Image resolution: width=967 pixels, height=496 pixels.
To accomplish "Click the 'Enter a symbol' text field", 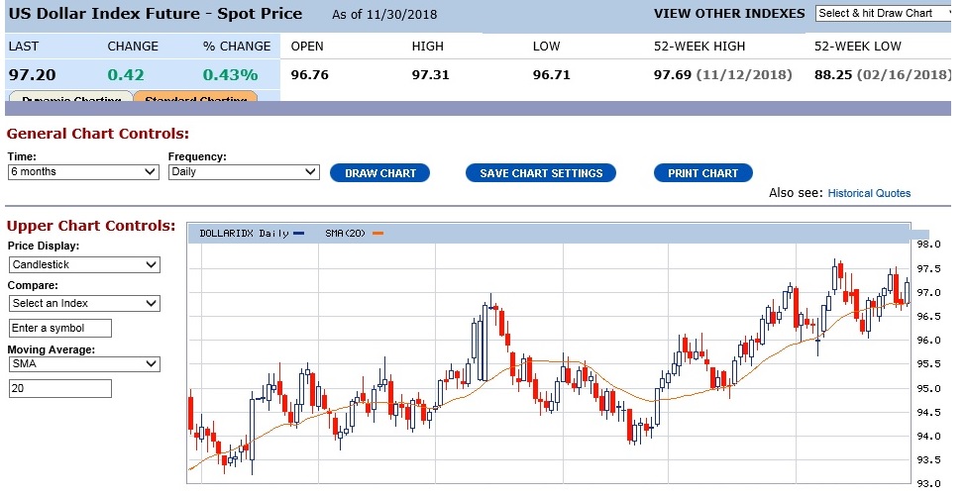I will click(x=59, y=328).
